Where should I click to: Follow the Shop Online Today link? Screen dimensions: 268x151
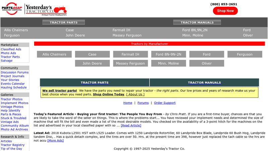click(x=109, y=95)
